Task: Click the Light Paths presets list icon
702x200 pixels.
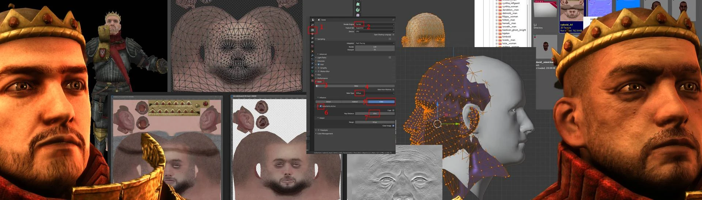Action: click(390, 57)
